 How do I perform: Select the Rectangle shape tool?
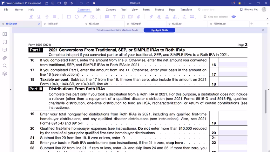click(x=69, y=17)
